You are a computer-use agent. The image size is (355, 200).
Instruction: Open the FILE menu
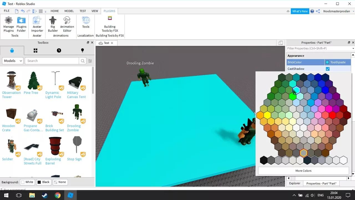pyautogui.click(x=7, y=11)
